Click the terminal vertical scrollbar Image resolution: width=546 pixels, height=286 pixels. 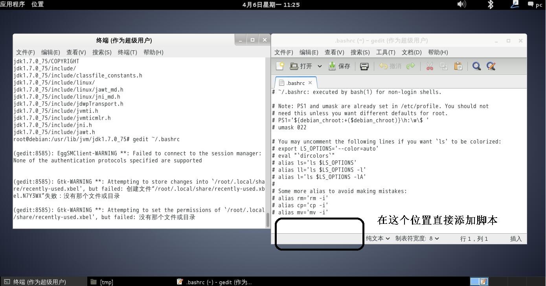tap(268, 220)
